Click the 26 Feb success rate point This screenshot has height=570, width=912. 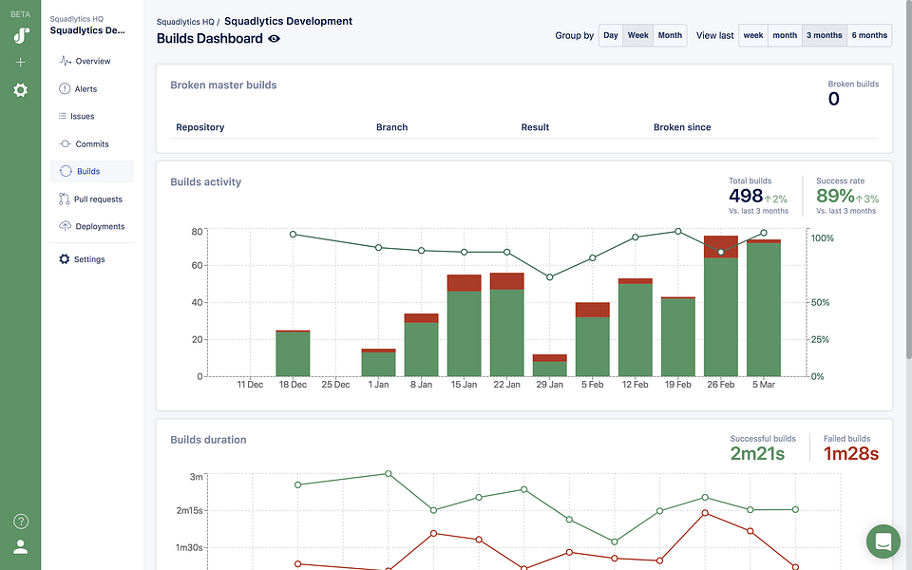(721, 252)
